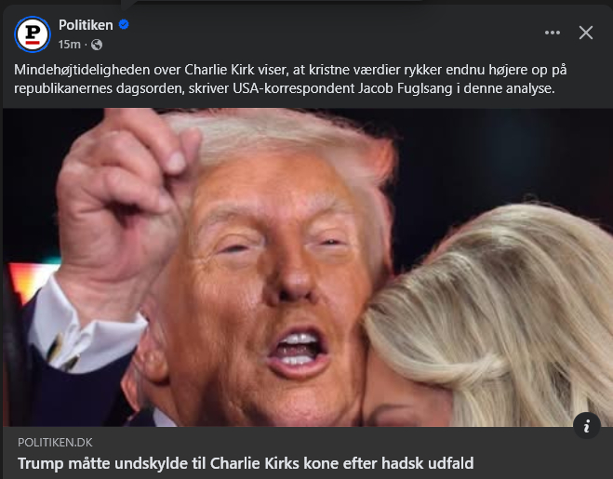Open the 15m timestamp permalink
613x479 pixels.
coord(69,45)
